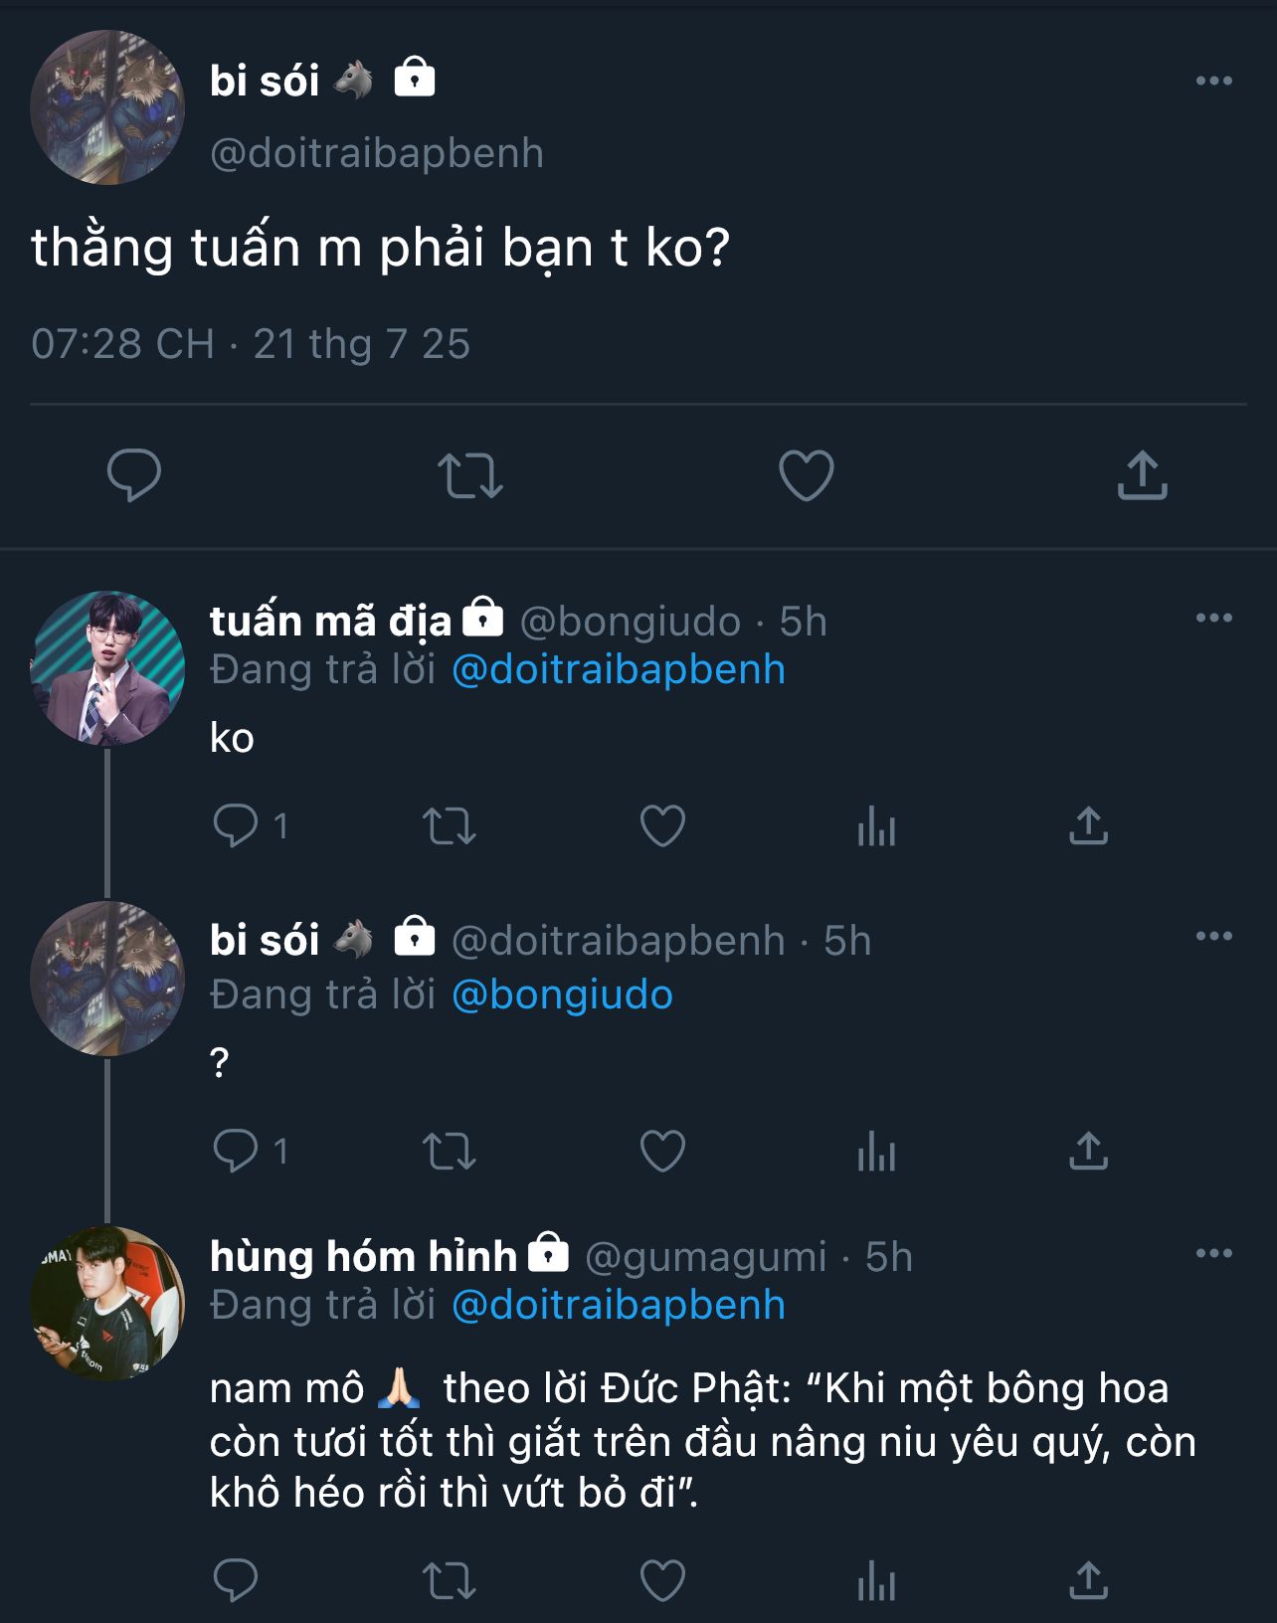
Task: Open hùng hóm hỉnh's profile avatar
Action: pos(107,1303)
